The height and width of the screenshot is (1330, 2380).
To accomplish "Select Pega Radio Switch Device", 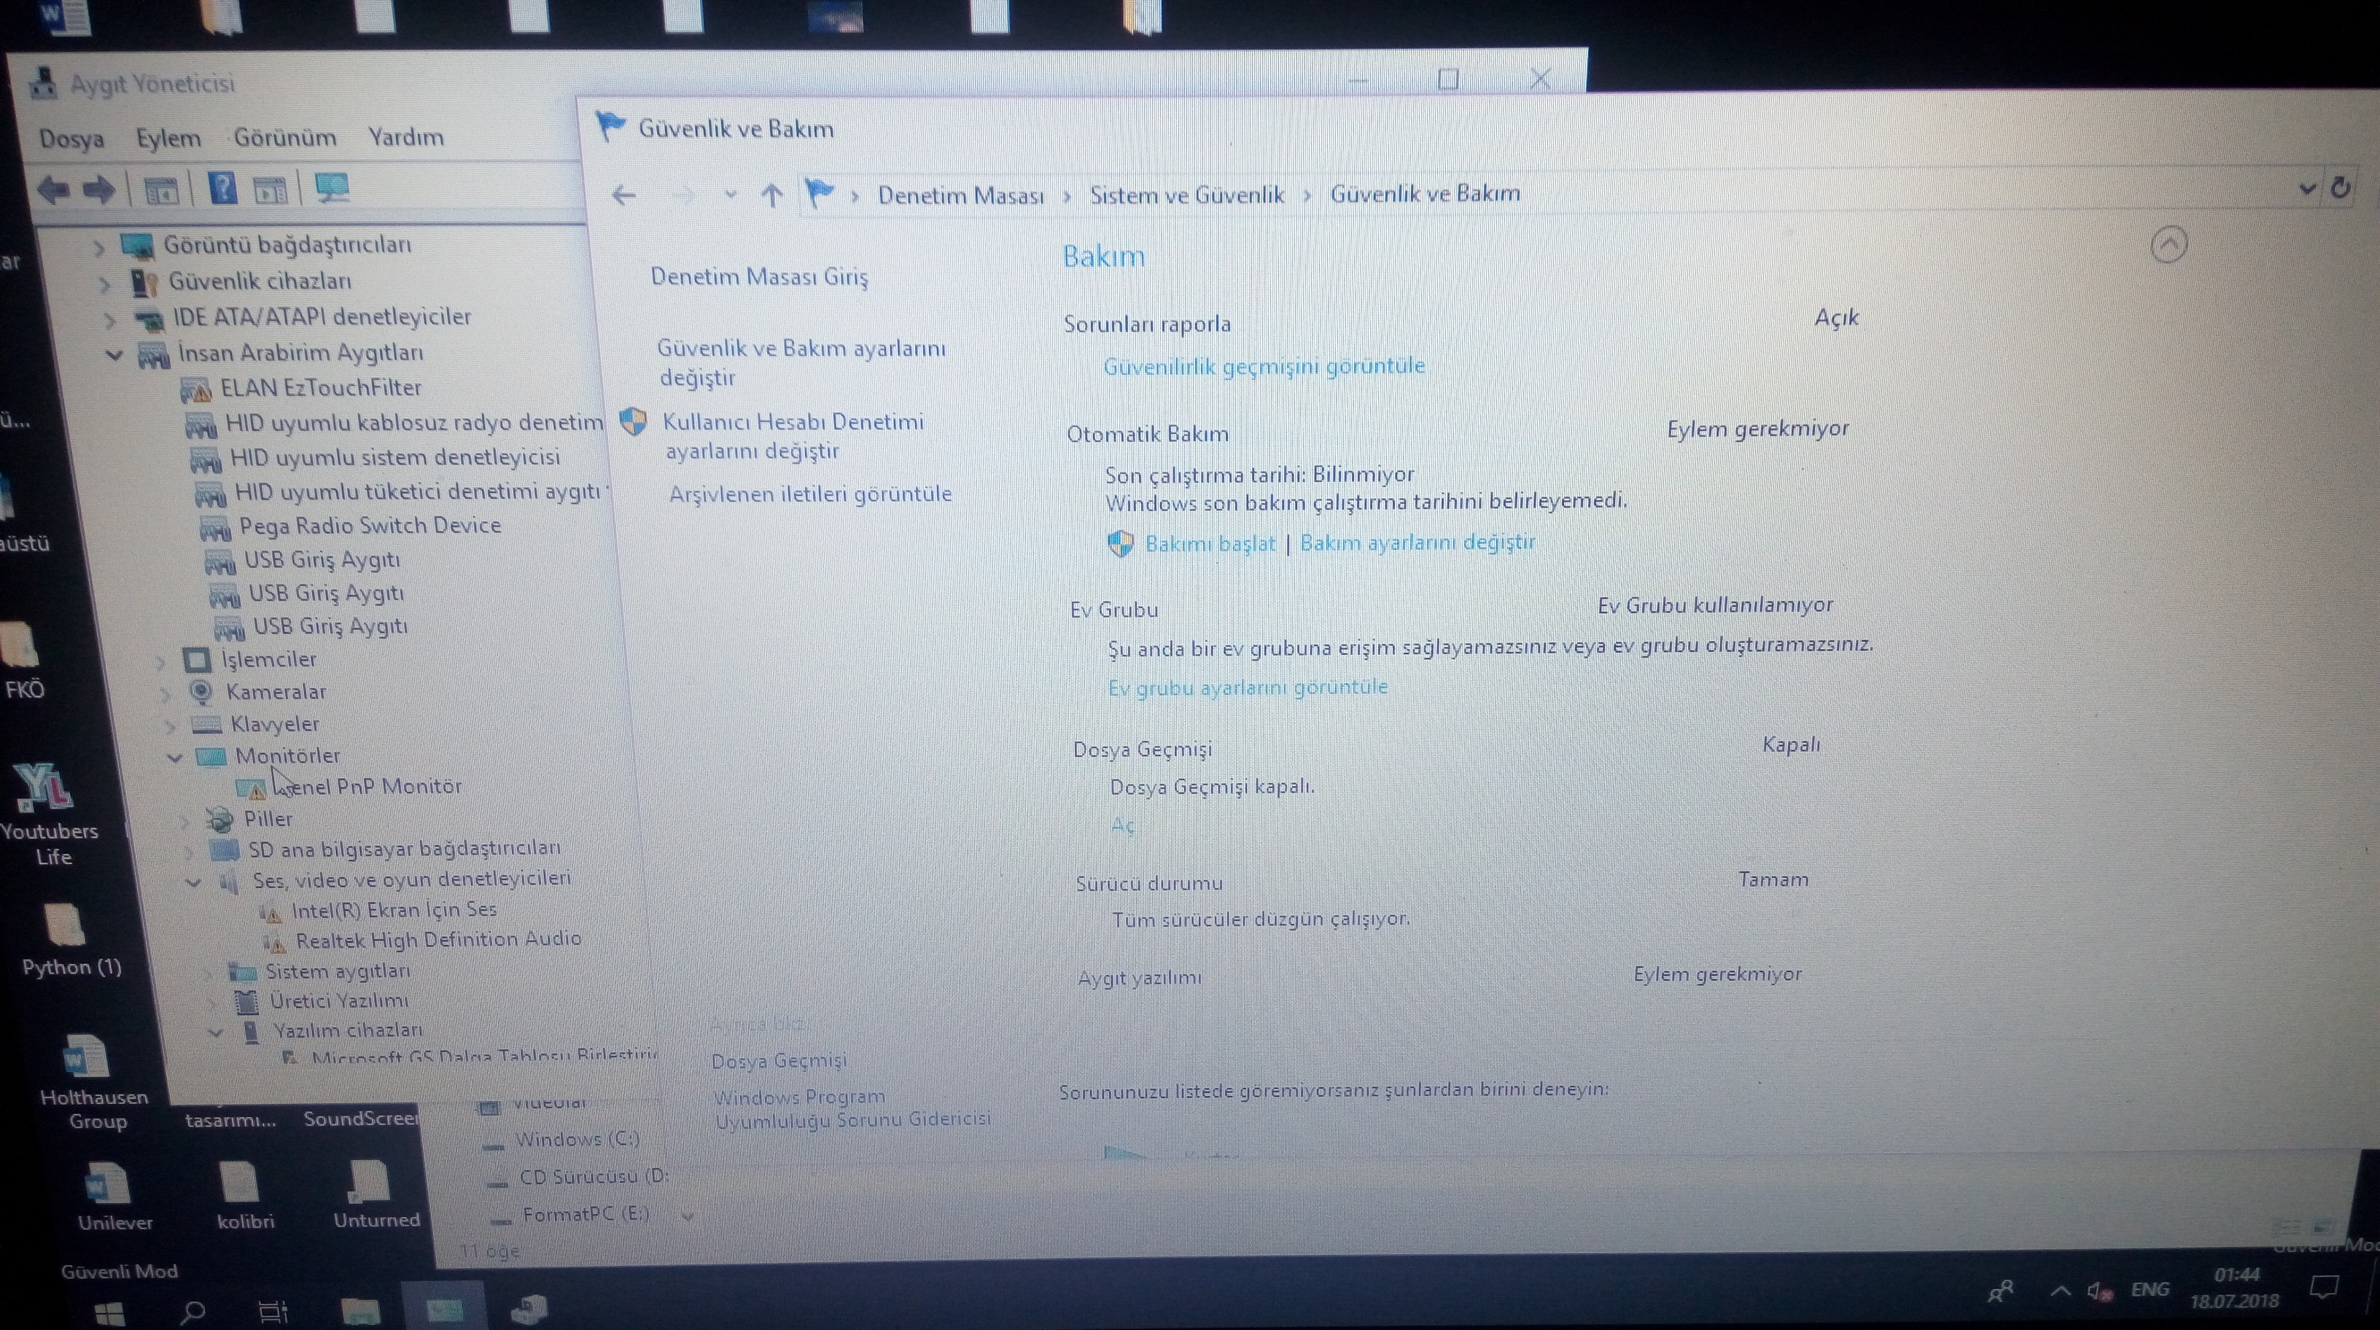I will pos(370,526).
